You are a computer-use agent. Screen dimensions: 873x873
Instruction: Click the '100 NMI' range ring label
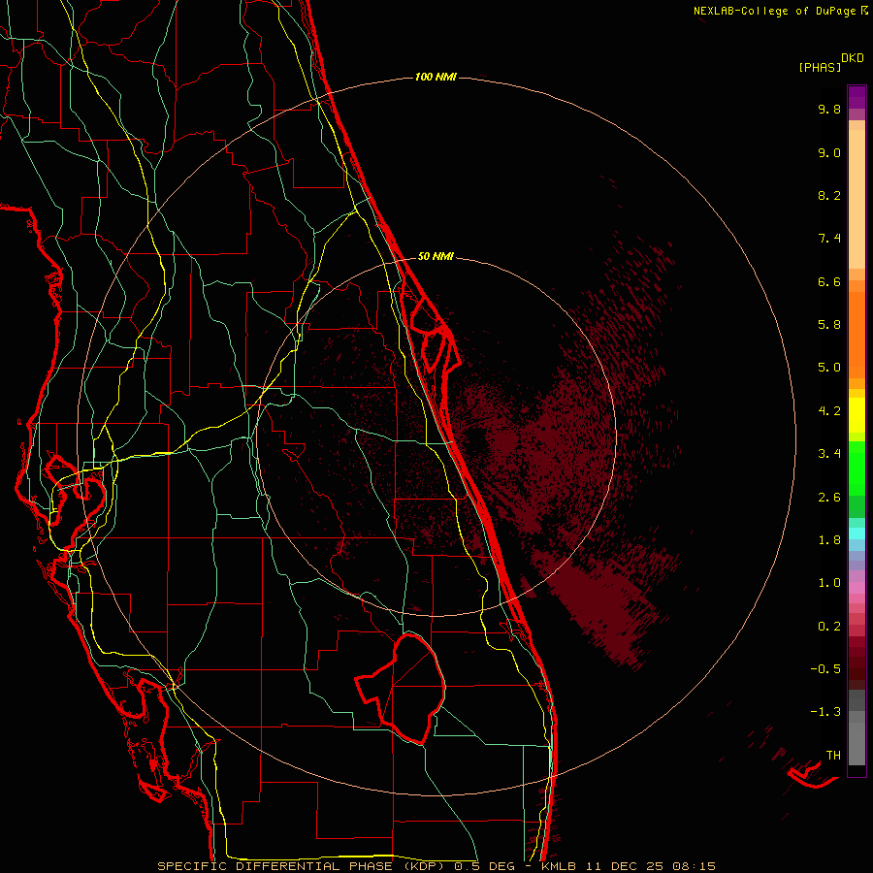click(436, 77)
